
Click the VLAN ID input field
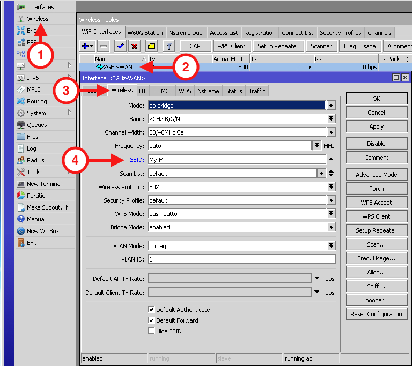point(242,259)
